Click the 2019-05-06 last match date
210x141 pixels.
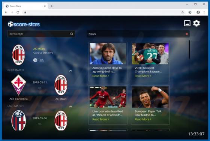coord(40,118)
